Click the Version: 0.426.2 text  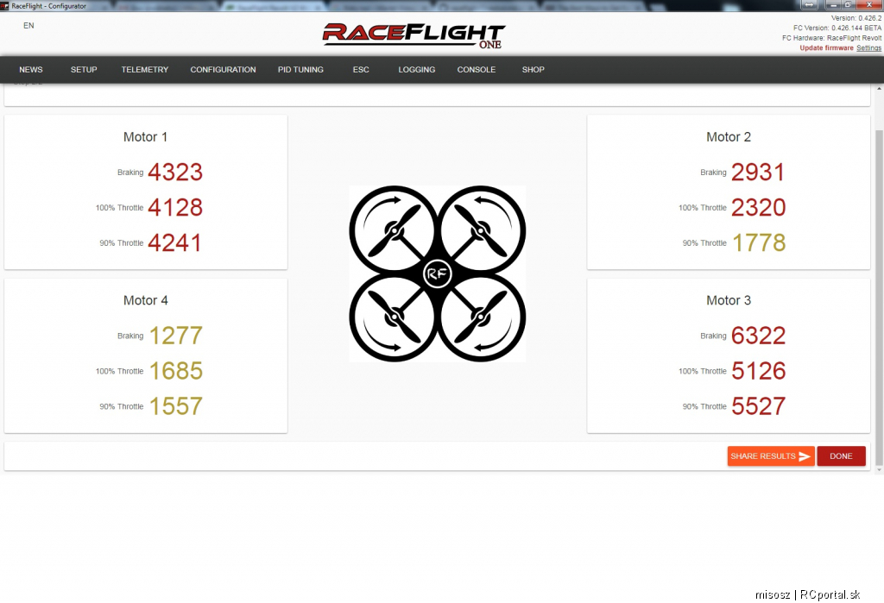856,18
